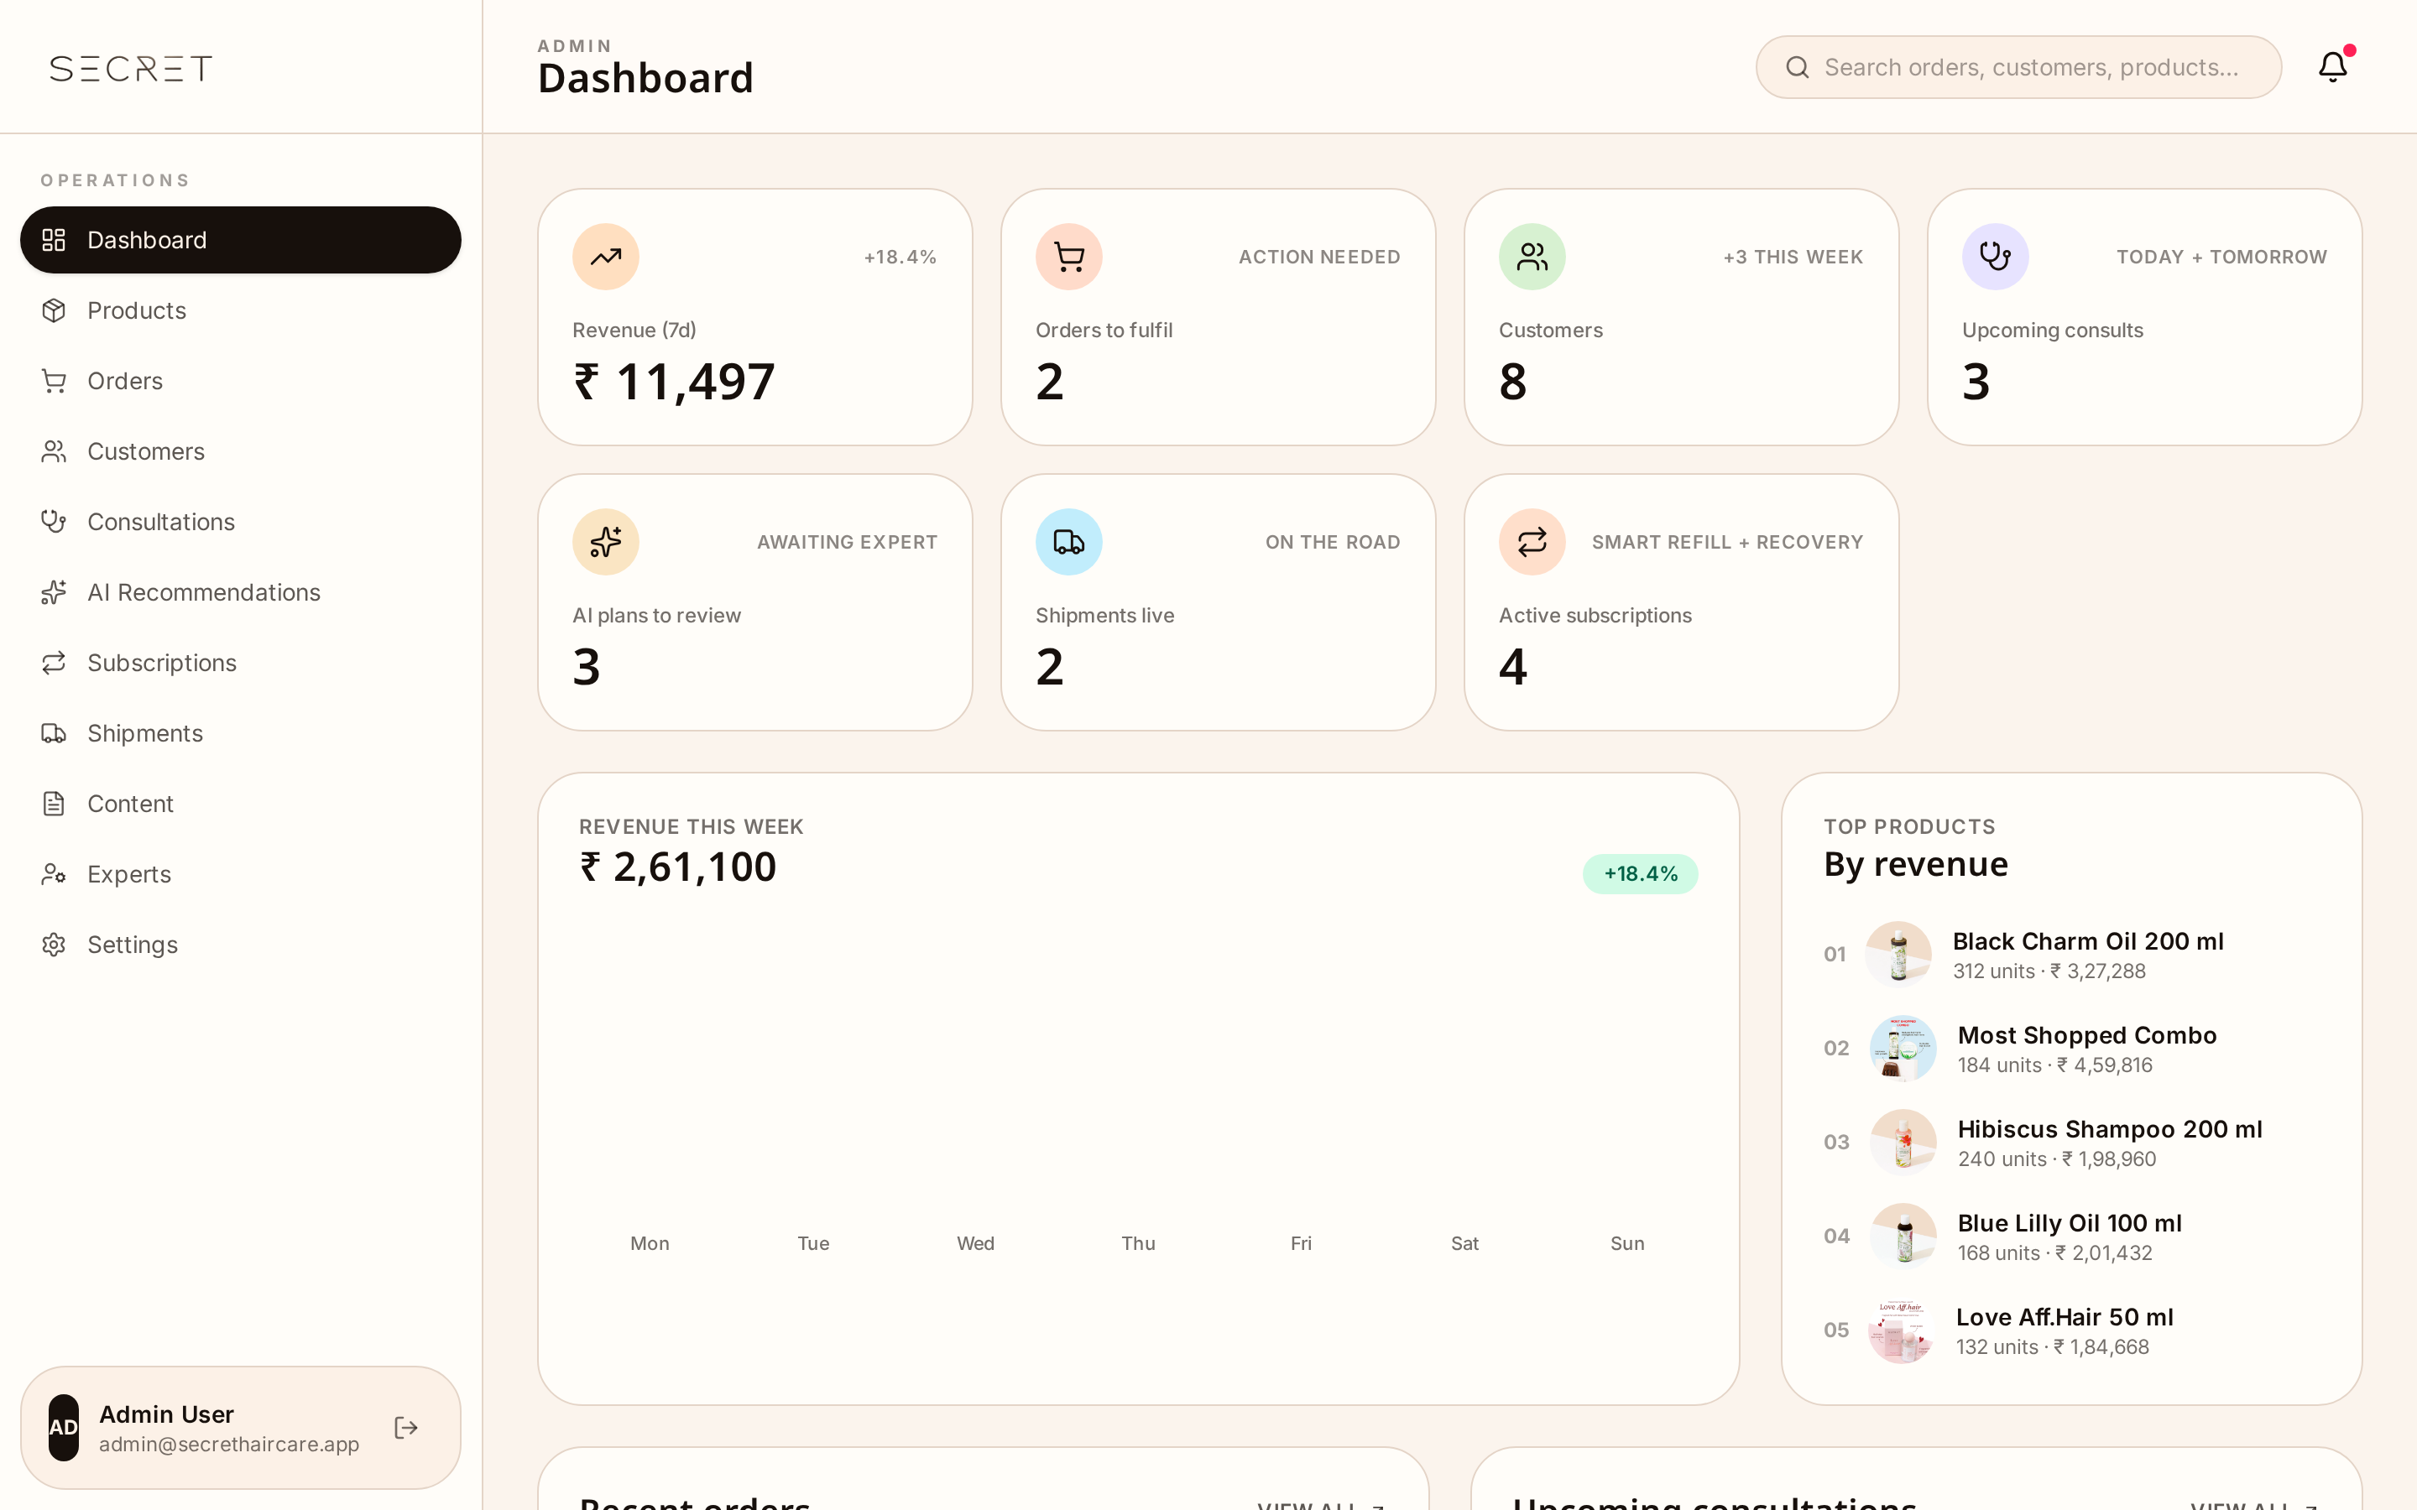Click the ₹ 11,497 revenue value
Viewport: 2417px width, 1510px height.
point(674,382)
